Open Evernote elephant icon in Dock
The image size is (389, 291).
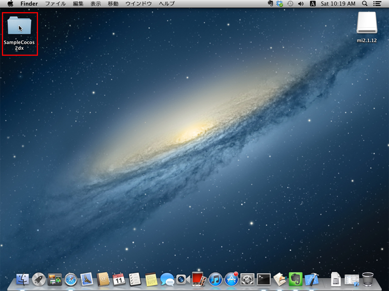click(296, 279)
